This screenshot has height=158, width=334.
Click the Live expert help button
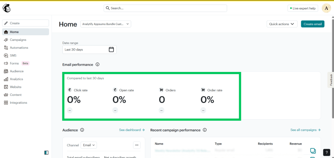click(303, 8)
